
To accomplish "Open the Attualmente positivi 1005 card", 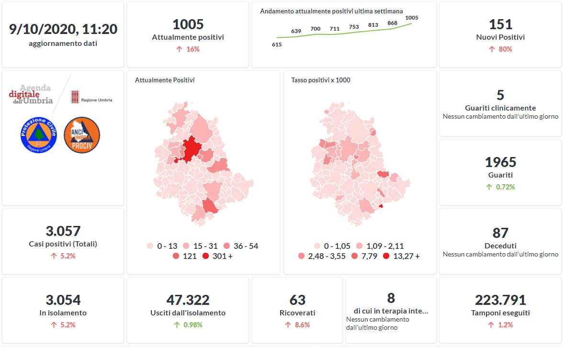I will point(188,34).
